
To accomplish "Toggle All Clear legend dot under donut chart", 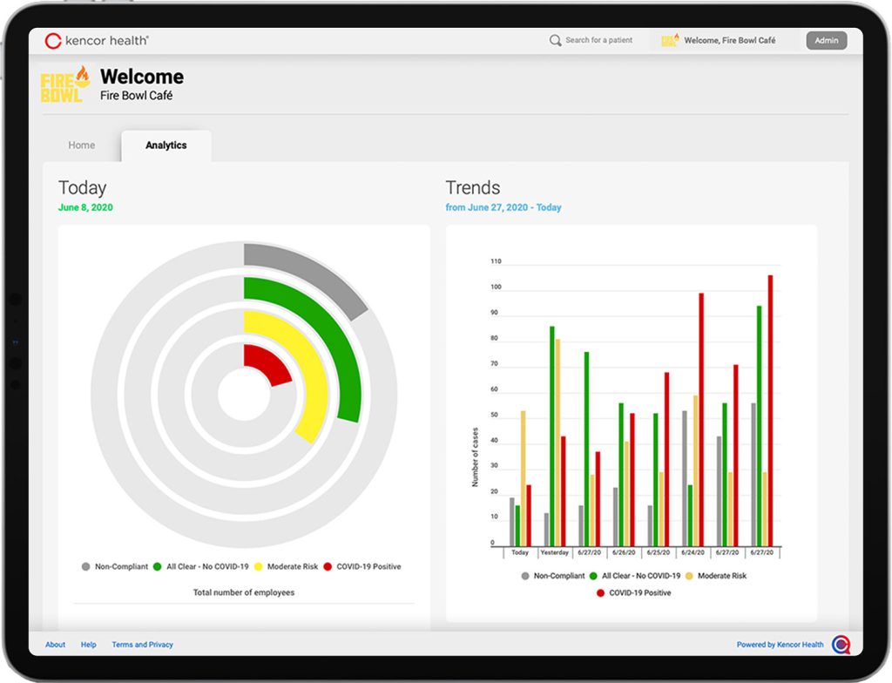I will click(x=157, y=567).
